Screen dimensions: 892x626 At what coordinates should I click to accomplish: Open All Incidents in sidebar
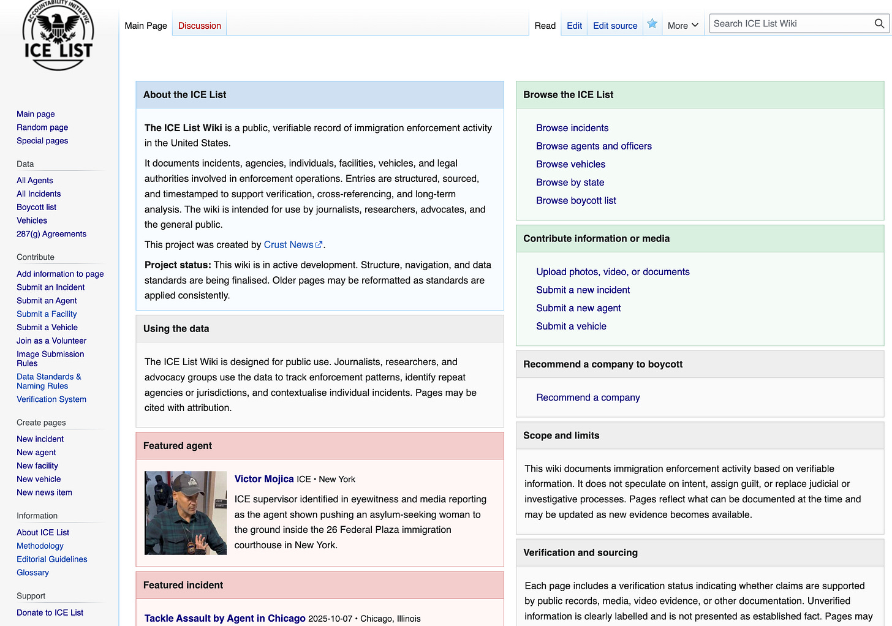(x=39, y=194)
